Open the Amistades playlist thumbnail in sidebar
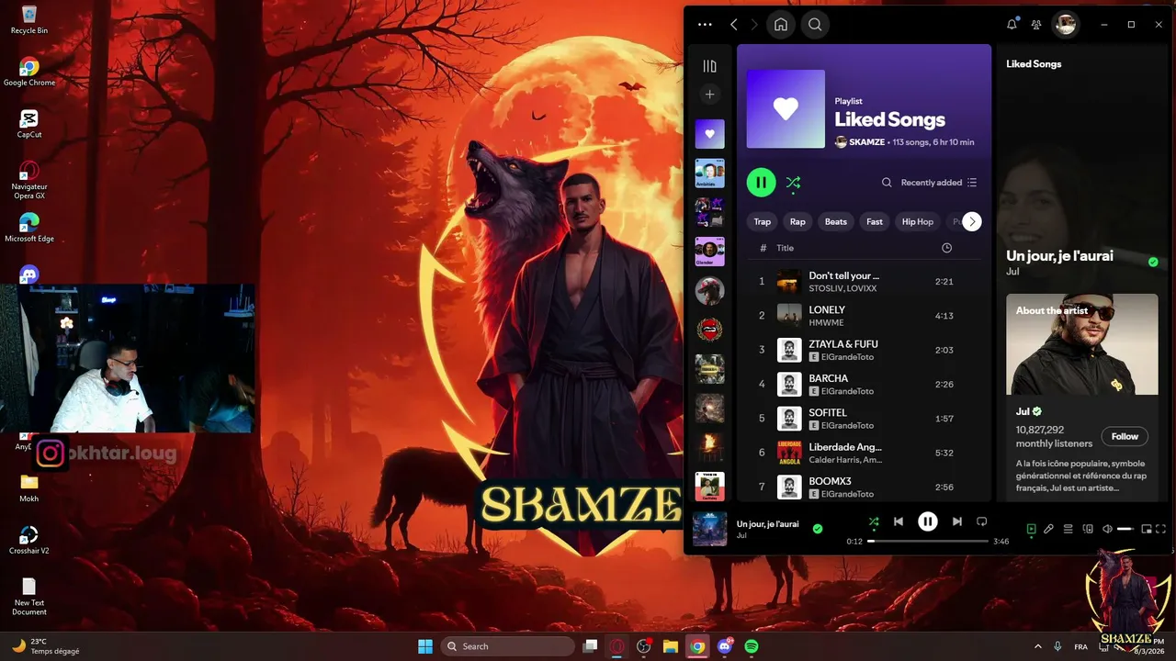The height and width of the screenshot is (661, 1176). pos(709,174)
